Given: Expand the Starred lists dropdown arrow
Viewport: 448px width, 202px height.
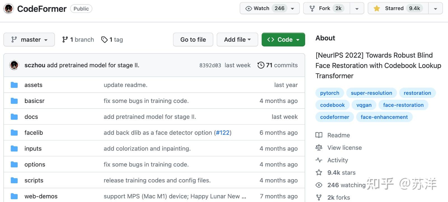Looking at the screenshot, I should (435, 9).
